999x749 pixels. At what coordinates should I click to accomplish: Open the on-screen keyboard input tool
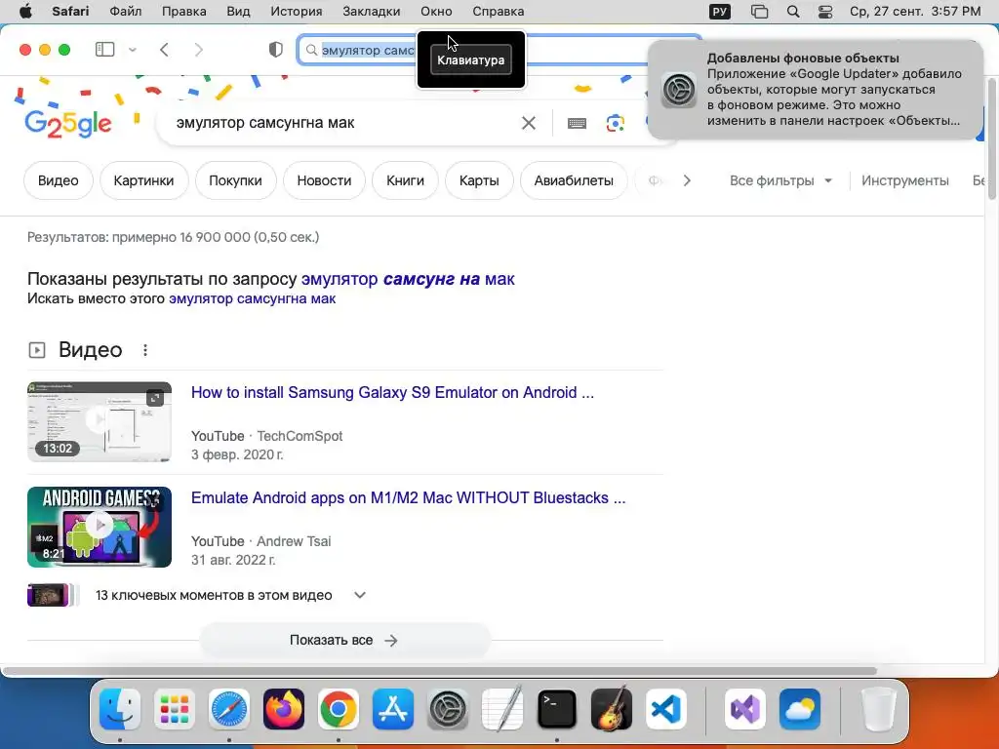(577, 123)
